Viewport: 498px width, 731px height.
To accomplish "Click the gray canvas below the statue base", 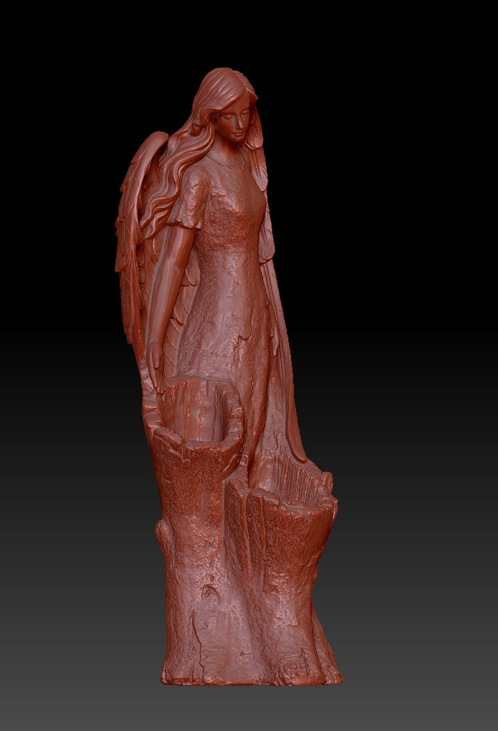I will [251, 707].
